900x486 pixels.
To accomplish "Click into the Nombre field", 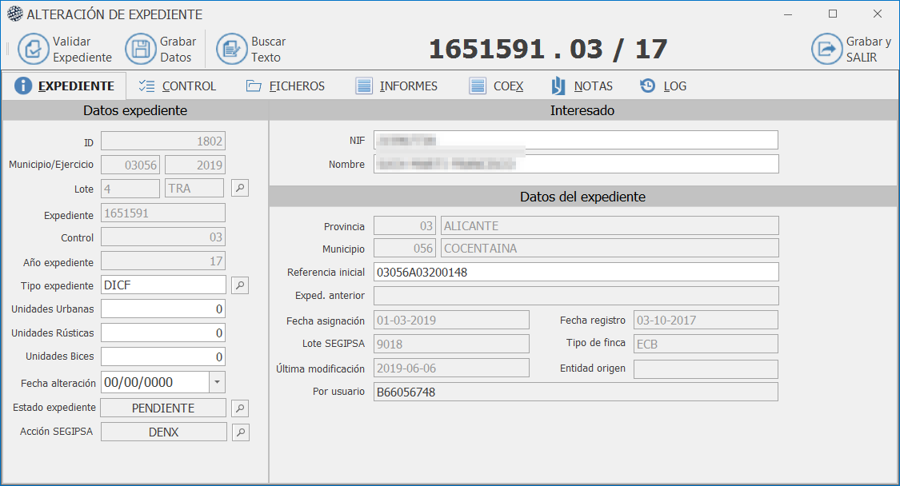I will tap(576, 165).
